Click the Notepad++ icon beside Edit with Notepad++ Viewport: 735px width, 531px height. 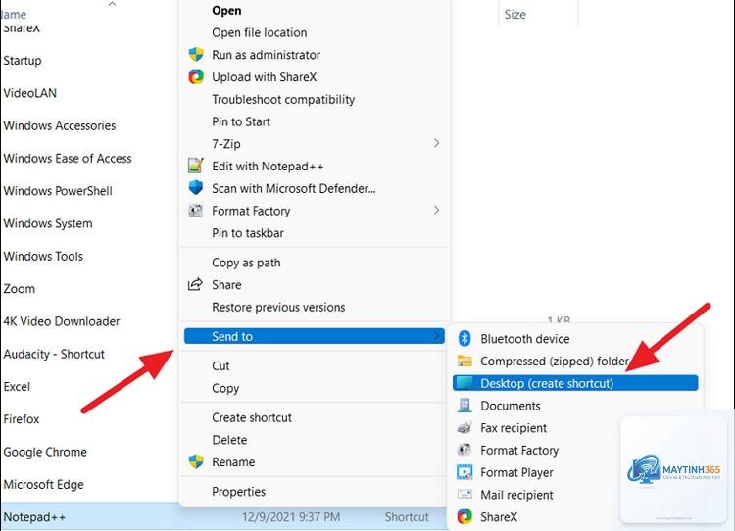[195, 166]
